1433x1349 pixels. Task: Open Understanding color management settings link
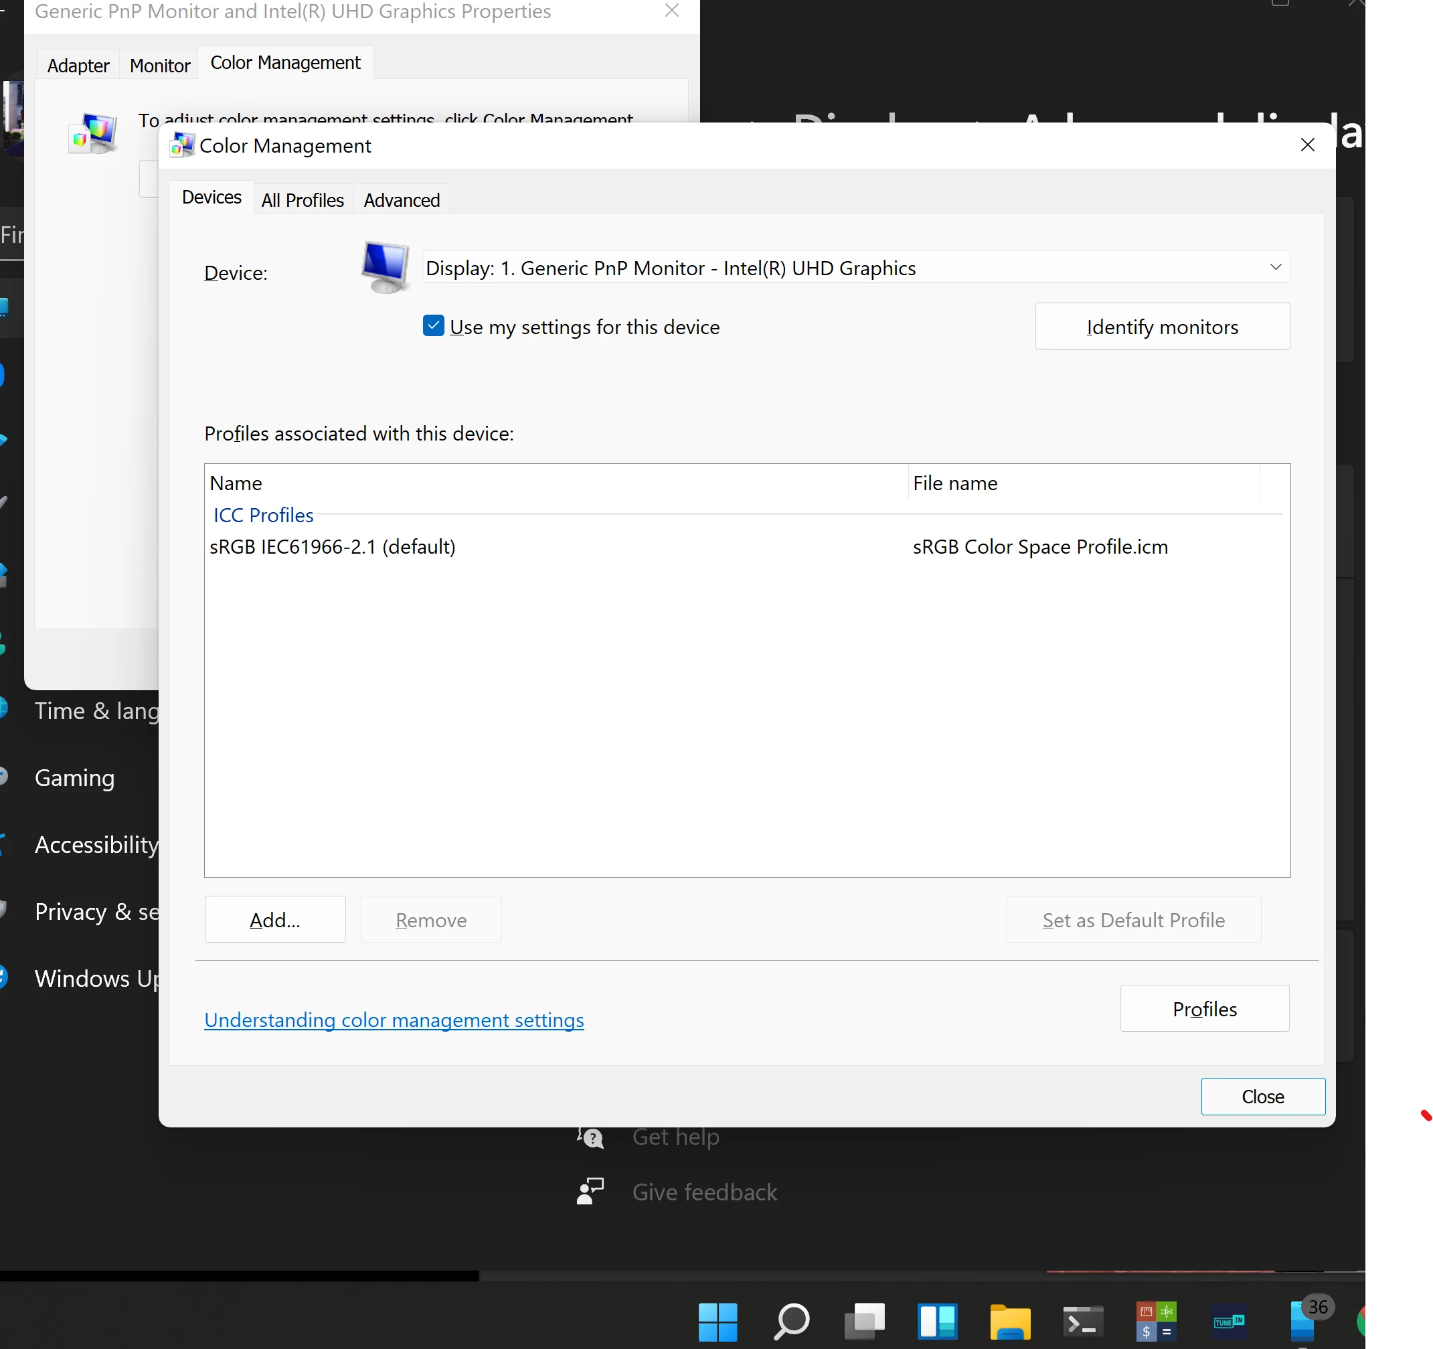394,1020
